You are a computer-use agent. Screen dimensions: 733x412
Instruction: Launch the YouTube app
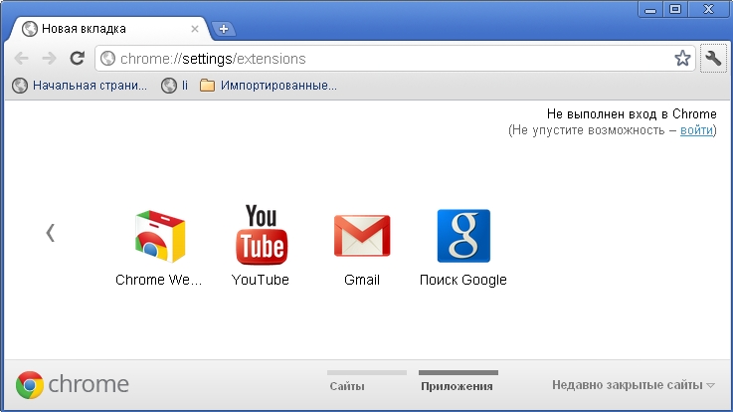pos(261,246)
